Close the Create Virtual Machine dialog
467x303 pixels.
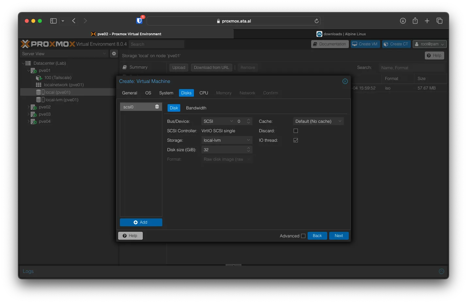[345, 81]
